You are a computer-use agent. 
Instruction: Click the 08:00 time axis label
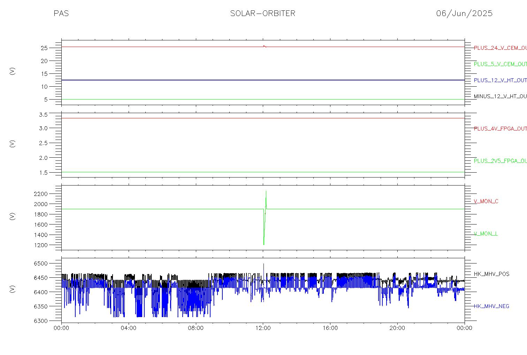pyautogui.click(x=196, y=328)
